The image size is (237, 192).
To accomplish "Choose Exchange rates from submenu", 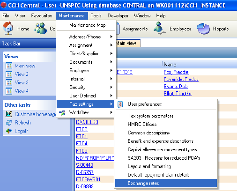I will 166,183.
